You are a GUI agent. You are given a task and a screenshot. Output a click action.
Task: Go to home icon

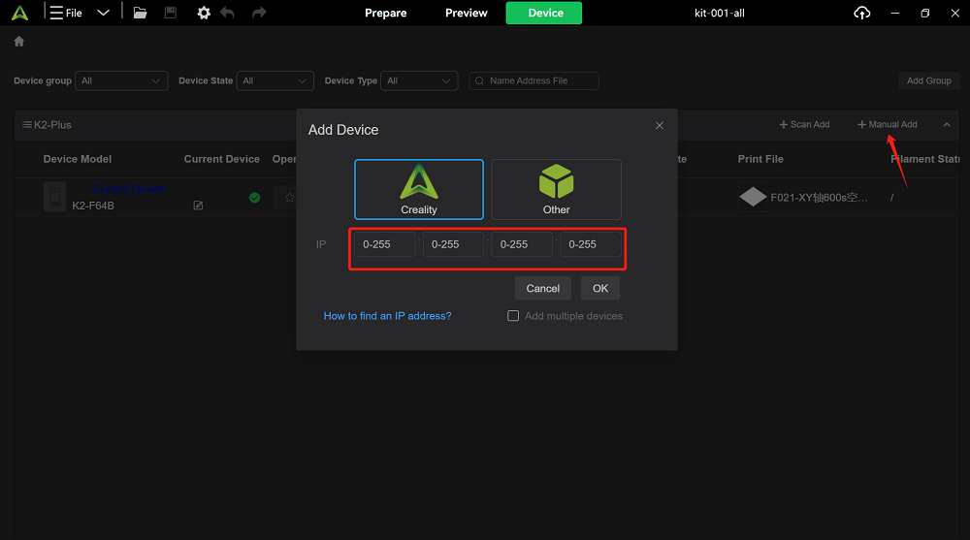pyautogui.click(x=19, y=42)
